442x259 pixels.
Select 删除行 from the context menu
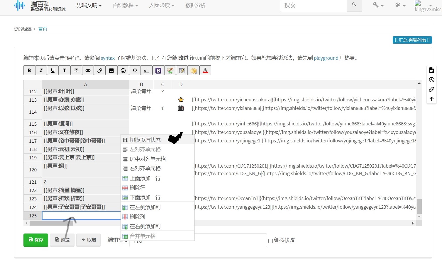coord(137,188)
